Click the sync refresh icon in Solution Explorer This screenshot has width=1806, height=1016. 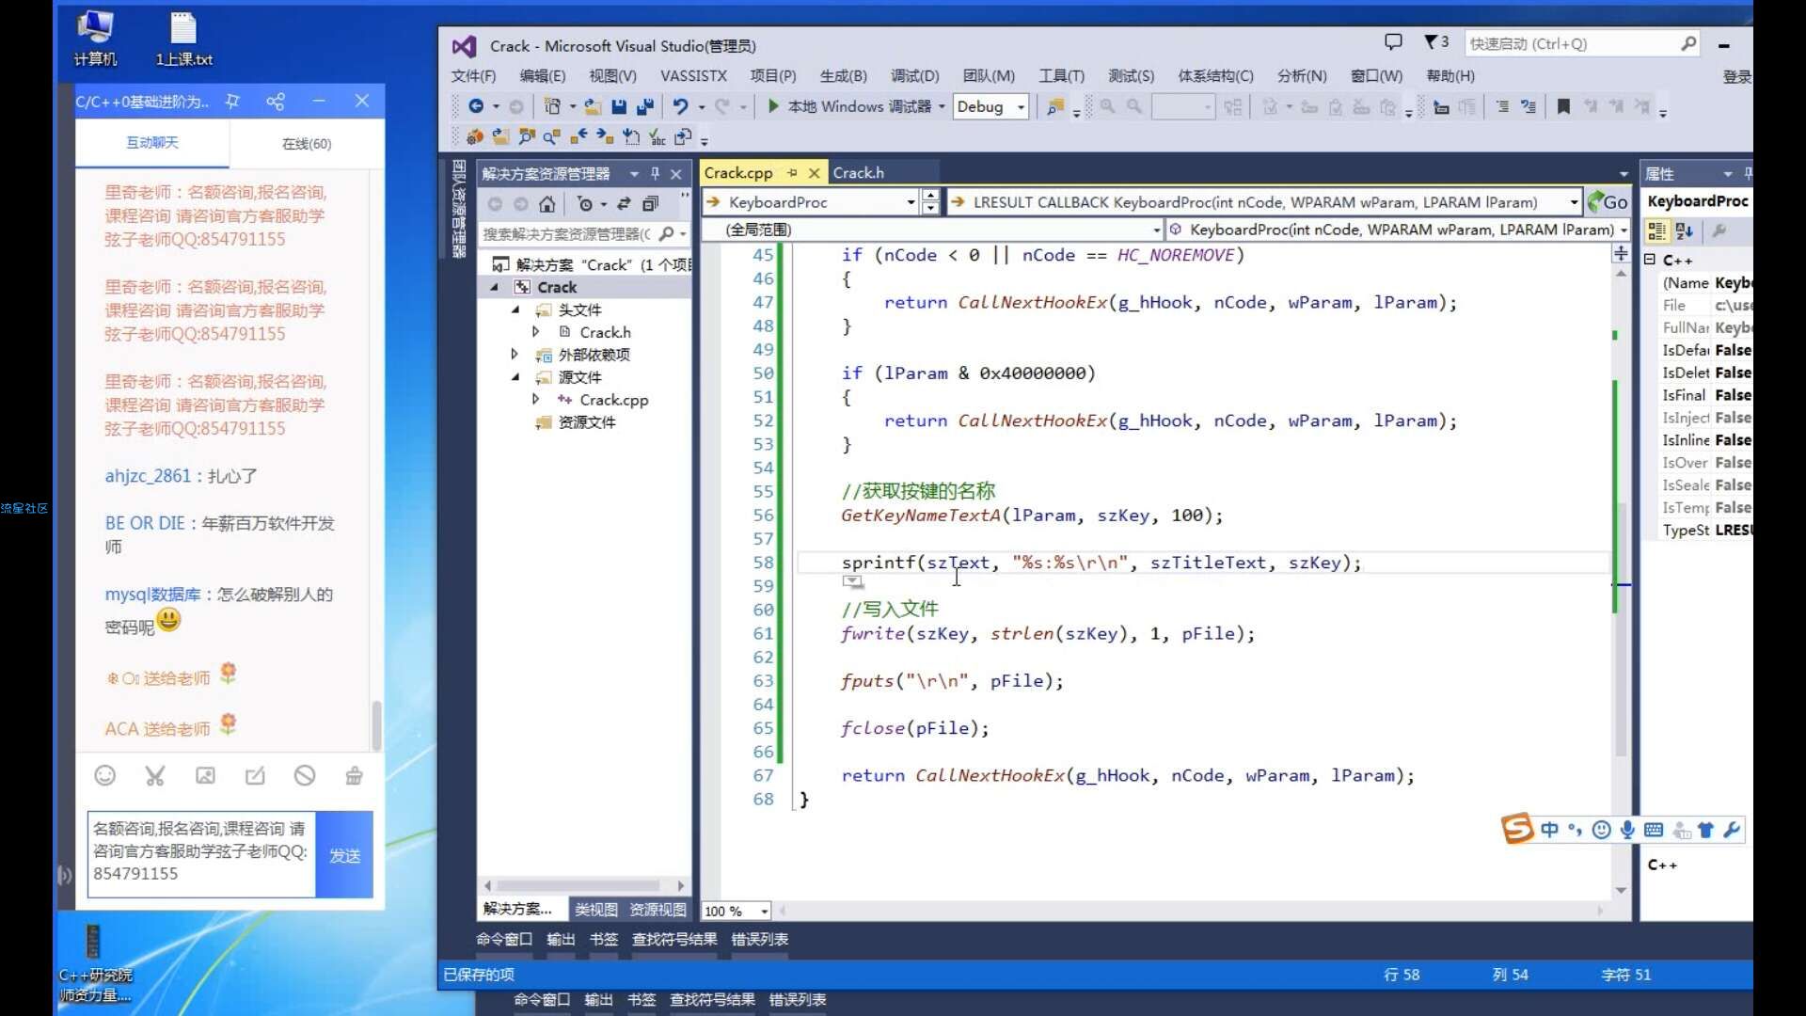[624, 203]
